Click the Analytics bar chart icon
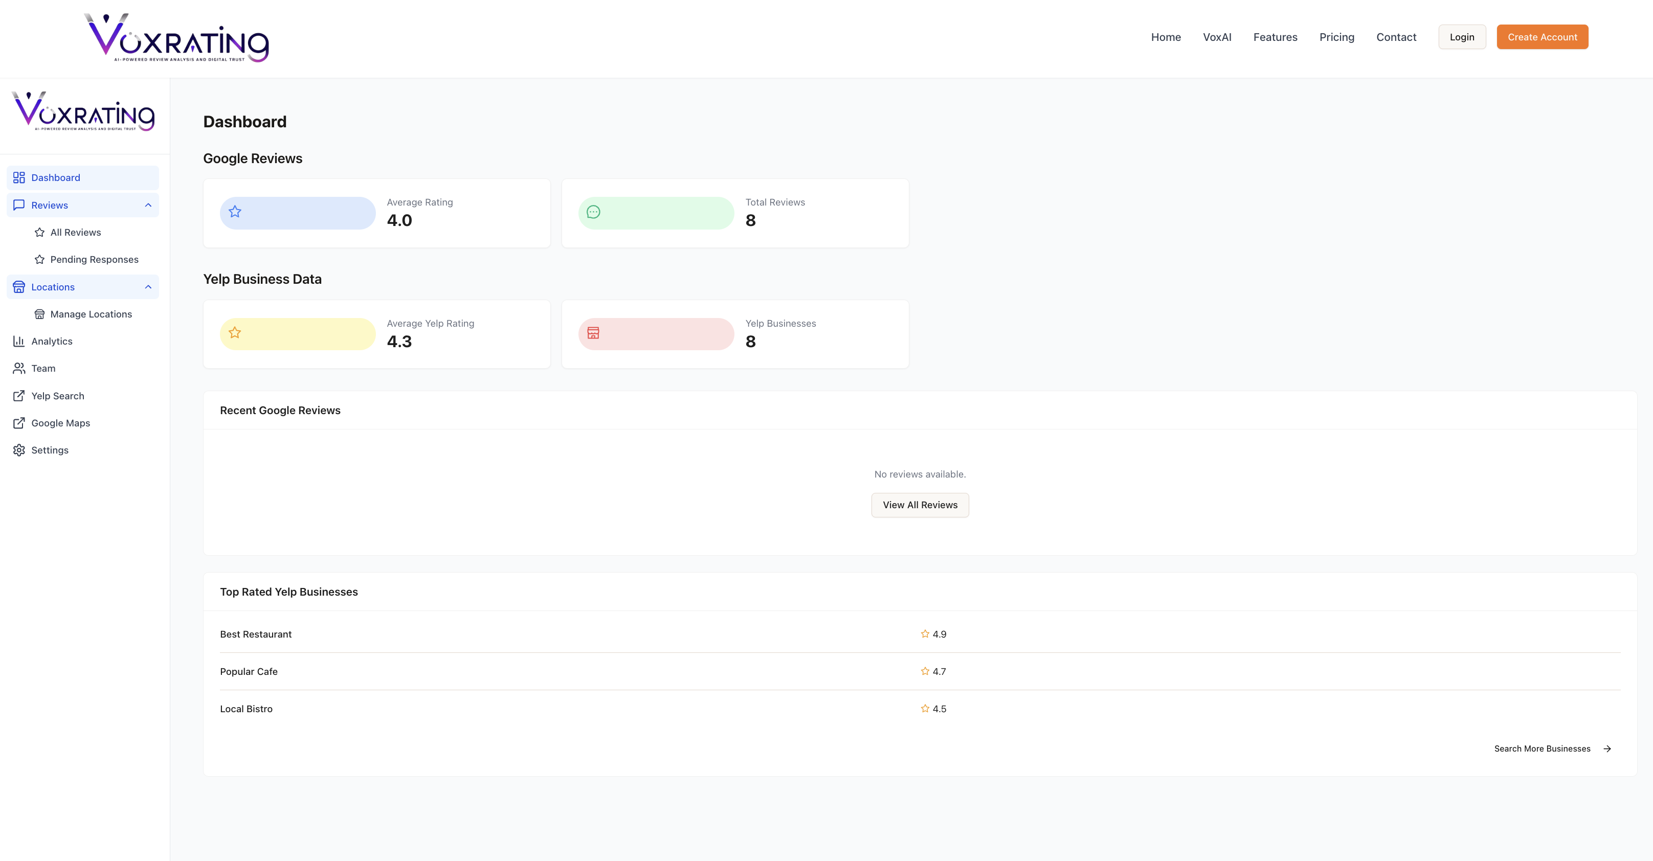1653x861 pixels. (x=19, y=342)
